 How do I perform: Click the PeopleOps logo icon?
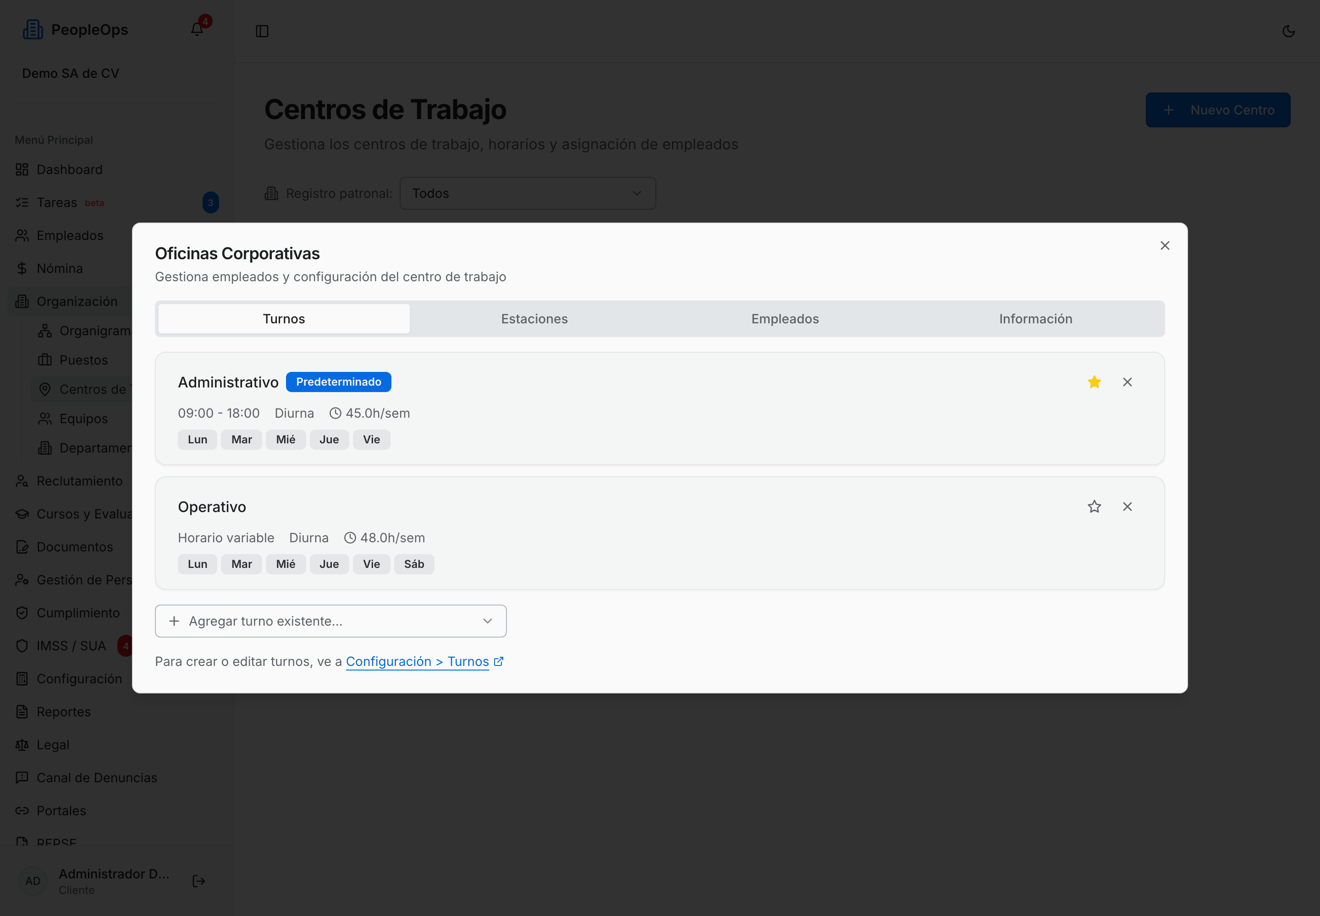33,30
